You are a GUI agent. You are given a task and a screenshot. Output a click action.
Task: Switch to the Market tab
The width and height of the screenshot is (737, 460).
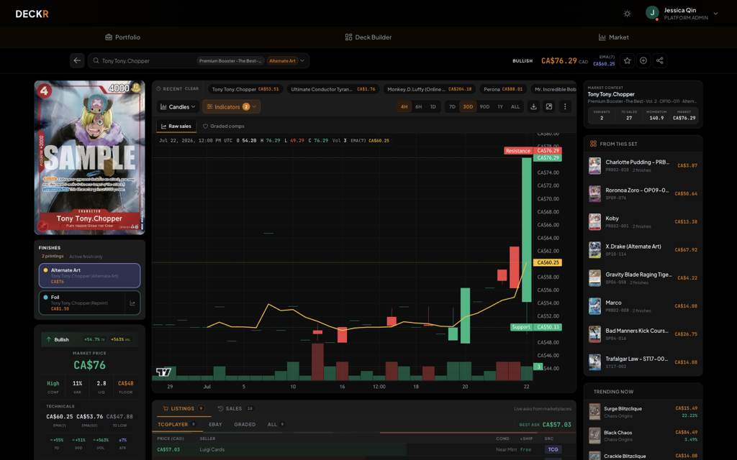click(613, 37)
